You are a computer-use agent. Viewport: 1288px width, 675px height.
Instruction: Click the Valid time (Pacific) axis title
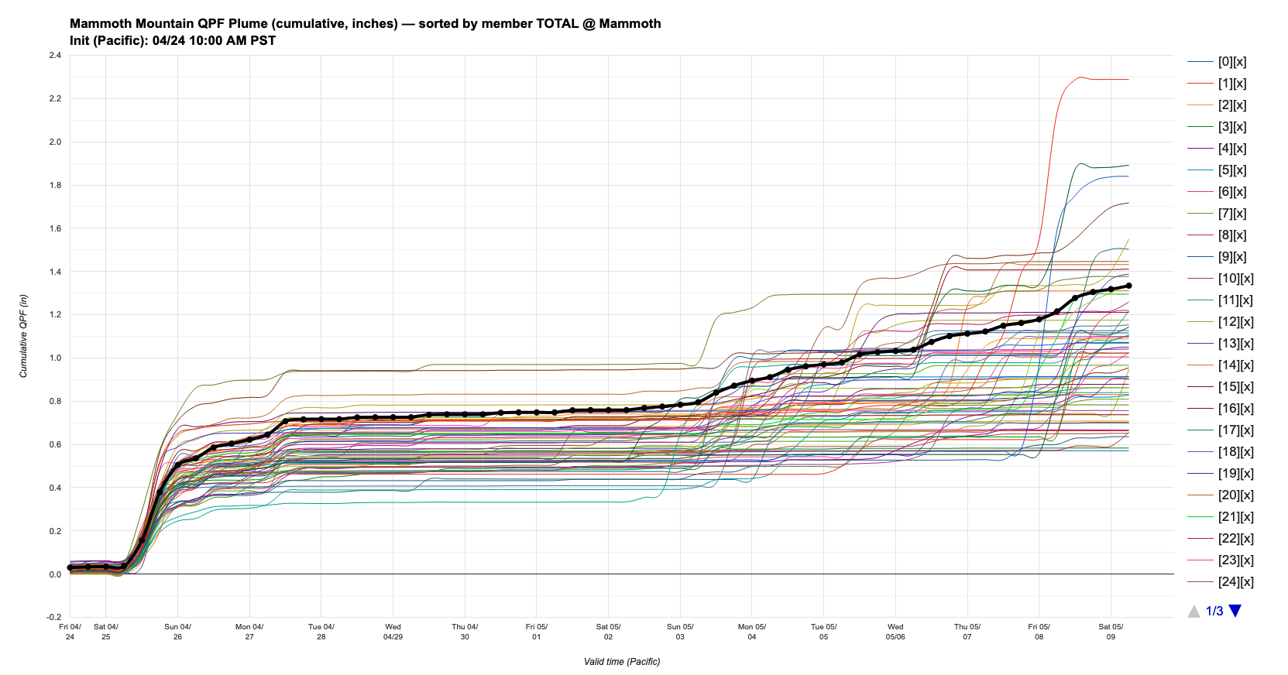pos(622,662)
